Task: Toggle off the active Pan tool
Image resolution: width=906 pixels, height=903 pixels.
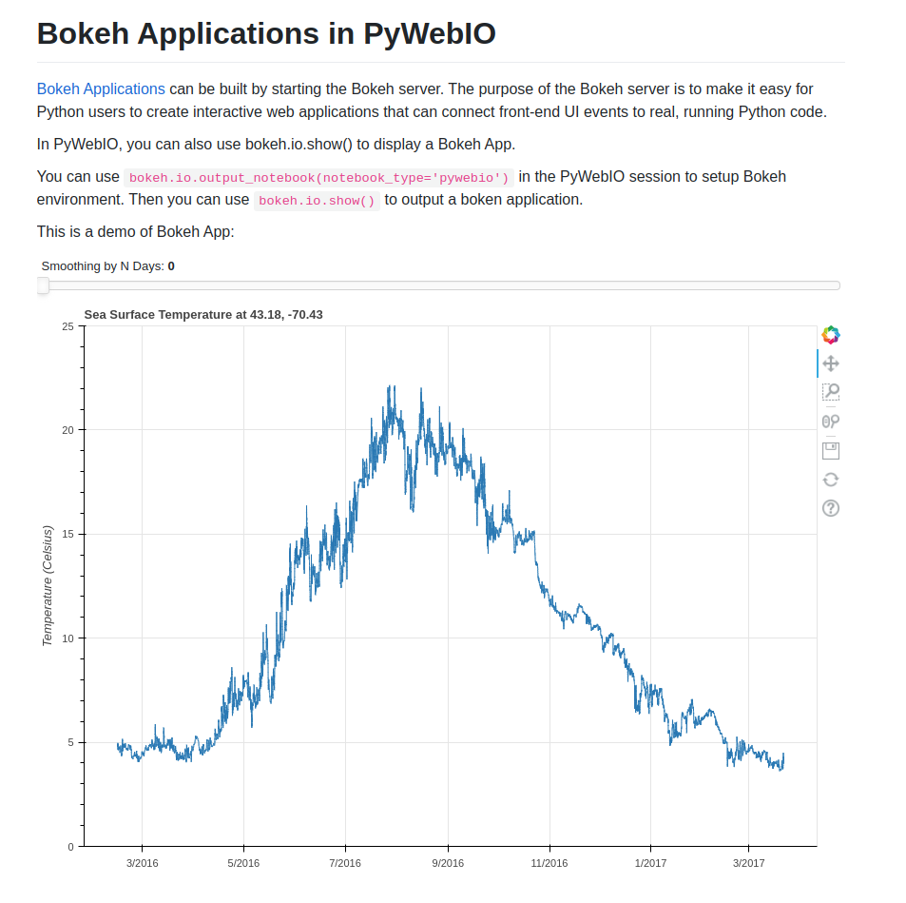Action: pos(830,363)
